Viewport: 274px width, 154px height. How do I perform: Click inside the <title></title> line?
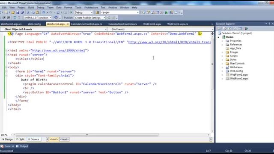(x=30, y=59)
